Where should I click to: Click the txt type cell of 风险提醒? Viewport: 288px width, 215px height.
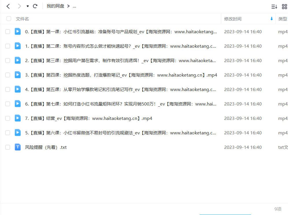pyautogui.click(x=283, y=147)
